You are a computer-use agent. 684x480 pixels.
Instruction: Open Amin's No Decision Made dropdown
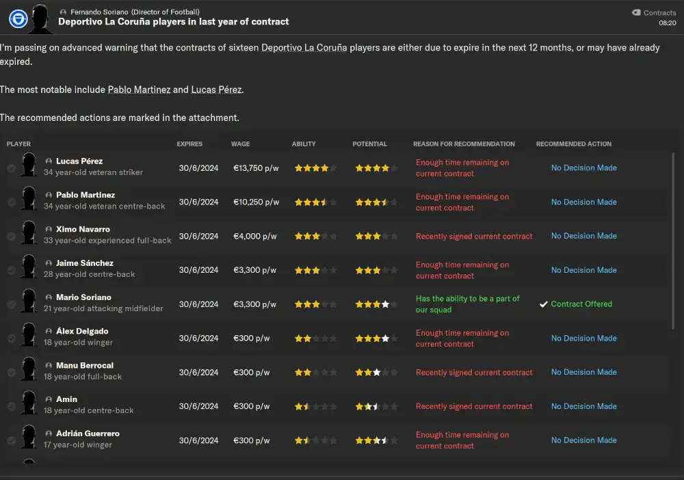pyautogui.click(x=583, y=406)
